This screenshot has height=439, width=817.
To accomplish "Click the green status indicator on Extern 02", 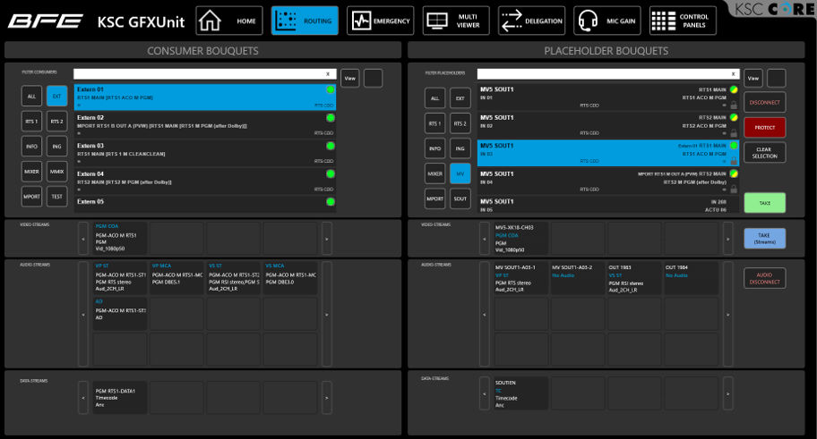I will (330, 117).
